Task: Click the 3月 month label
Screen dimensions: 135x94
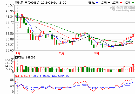Action: 97,53
